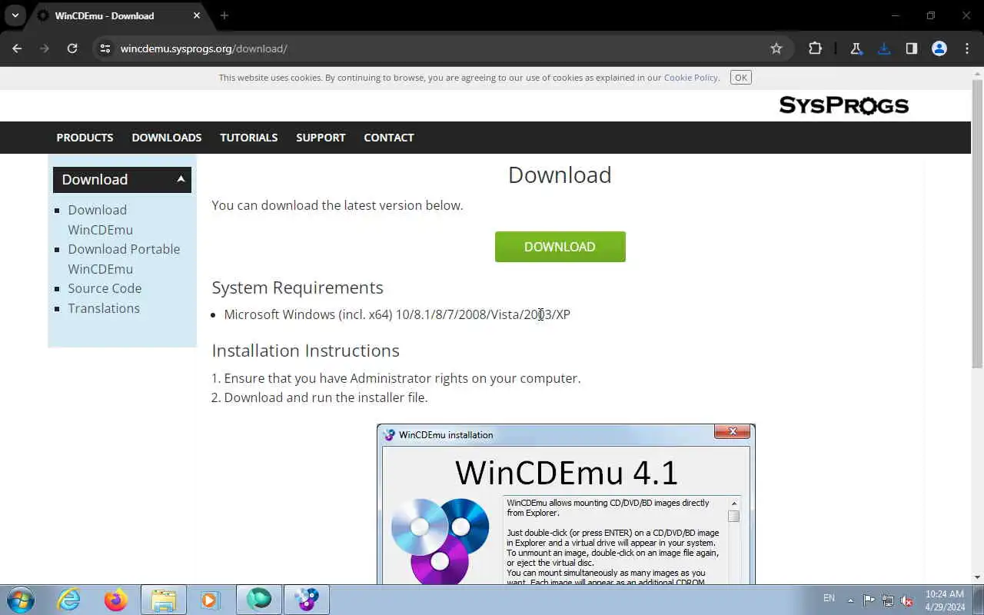
Task: Show Chrome downloads icon
Action: click(x=884, y=48)
